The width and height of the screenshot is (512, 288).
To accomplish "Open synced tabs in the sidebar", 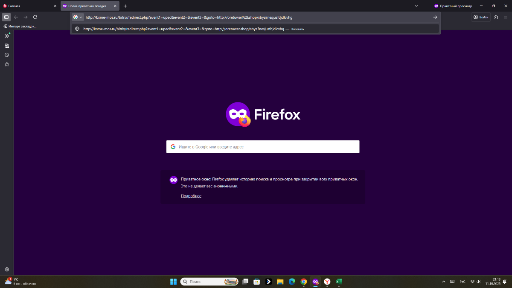I will (7, 46).
